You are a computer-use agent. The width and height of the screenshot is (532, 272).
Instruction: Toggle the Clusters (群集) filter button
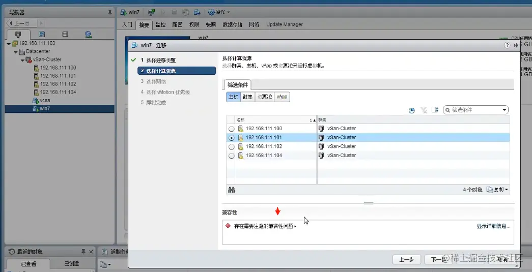click(248, 97)
